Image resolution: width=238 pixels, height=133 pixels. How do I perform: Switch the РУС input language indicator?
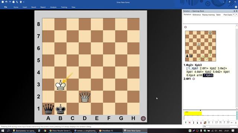pos(221,131)
